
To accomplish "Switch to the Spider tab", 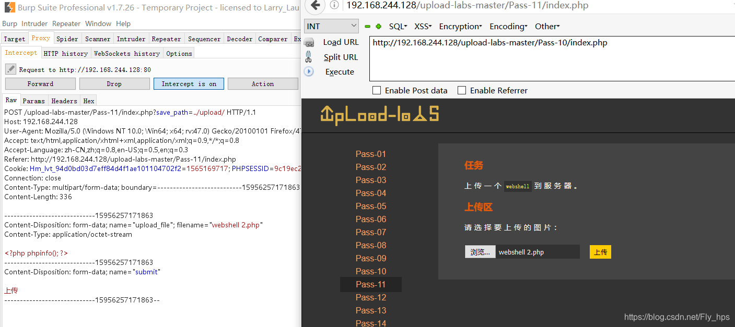I will tap(67, 39).
